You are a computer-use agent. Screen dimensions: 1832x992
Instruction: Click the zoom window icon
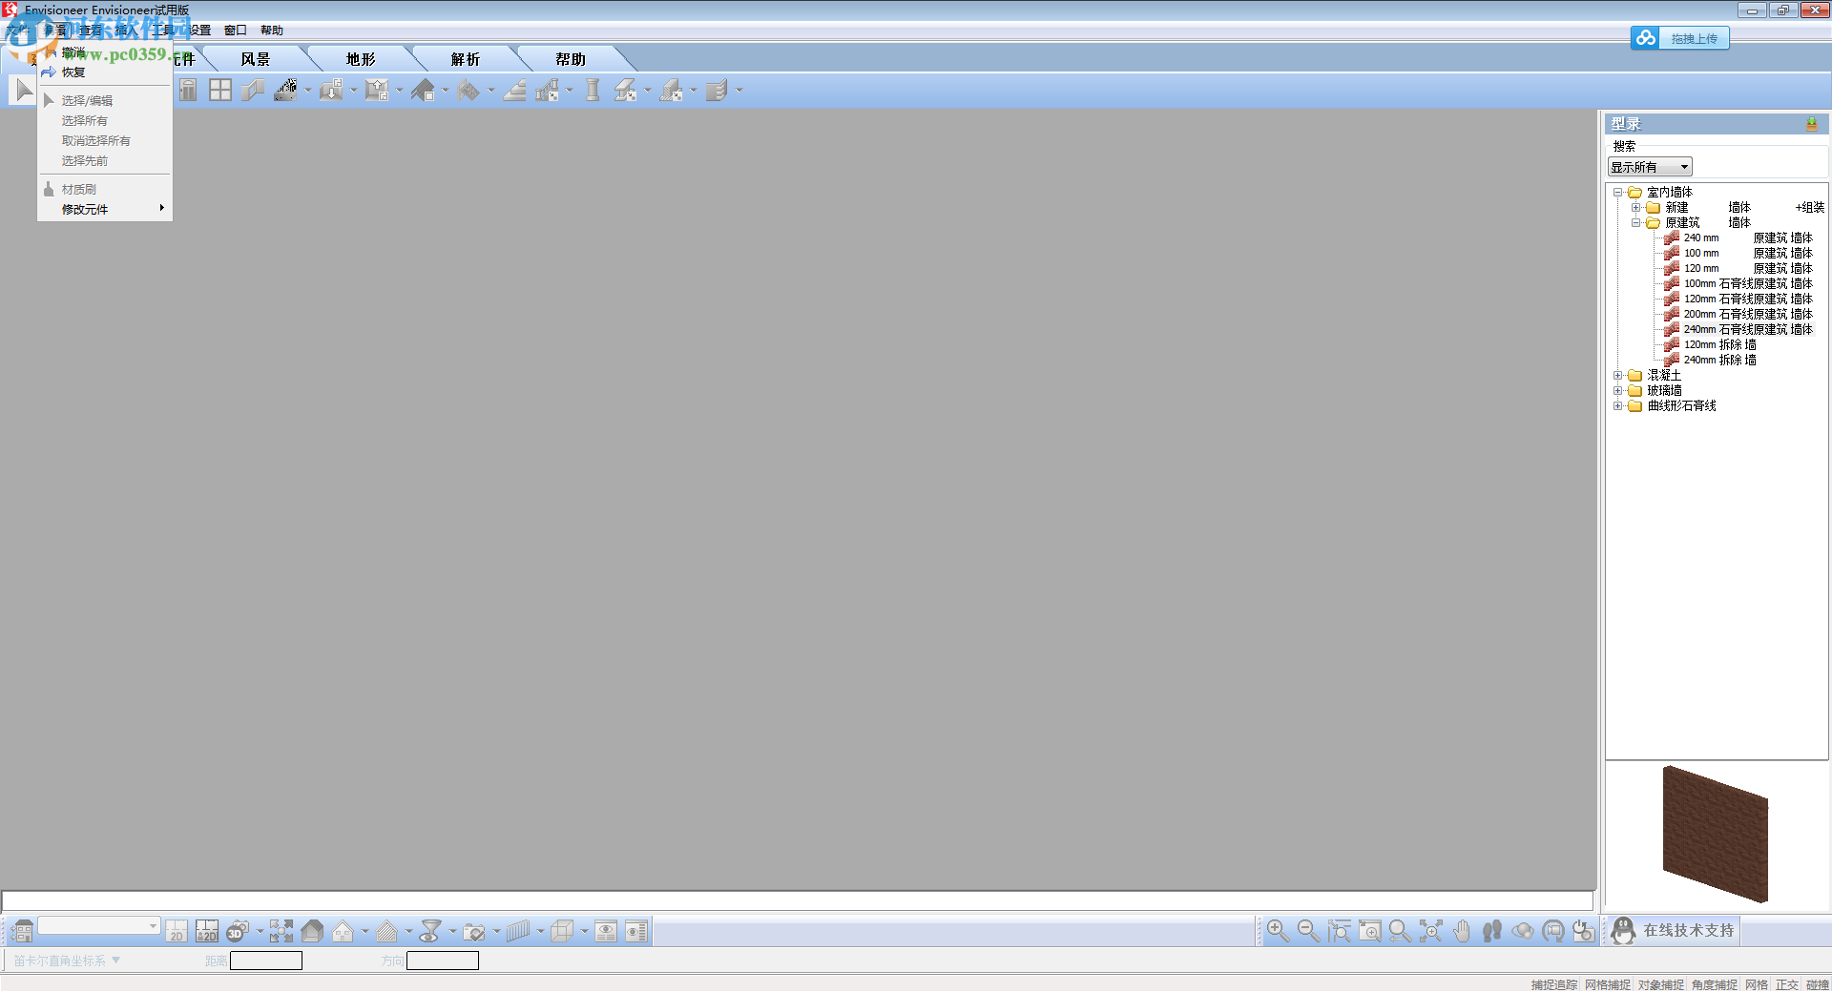coord(1369,931)
